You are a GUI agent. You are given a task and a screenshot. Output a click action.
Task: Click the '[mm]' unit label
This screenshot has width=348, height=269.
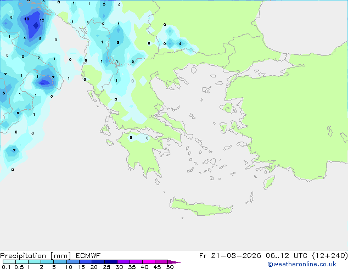[x=60, y=256]
